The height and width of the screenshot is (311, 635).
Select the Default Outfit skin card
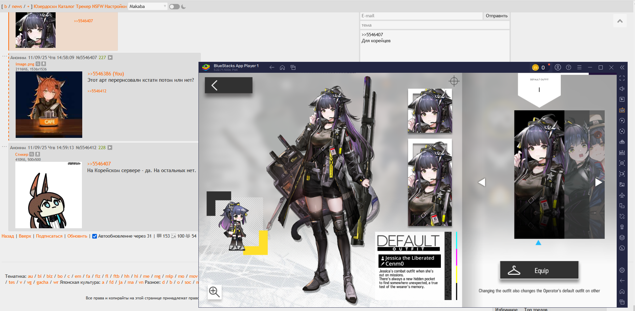pos(539,174)
